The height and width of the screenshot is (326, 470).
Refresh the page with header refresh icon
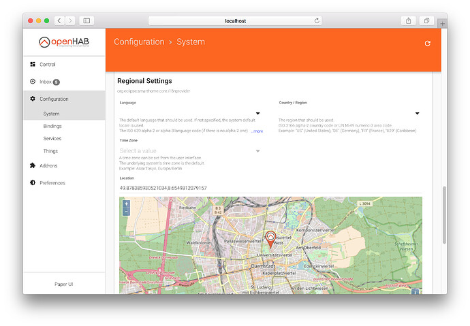coord(428,44)
